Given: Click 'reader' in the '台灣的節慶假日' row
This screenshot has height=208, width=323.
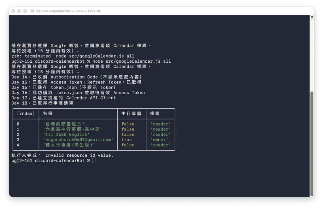Looking at the screenshot, I should (x=161, y=124).
